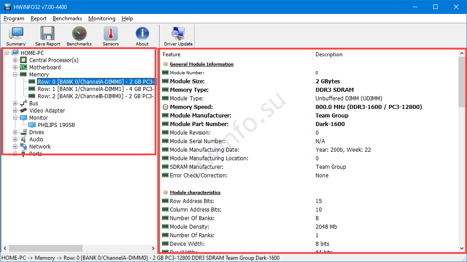467x262 pixels.
Task: Open Driver Update in toolbar
Action: 178,36
